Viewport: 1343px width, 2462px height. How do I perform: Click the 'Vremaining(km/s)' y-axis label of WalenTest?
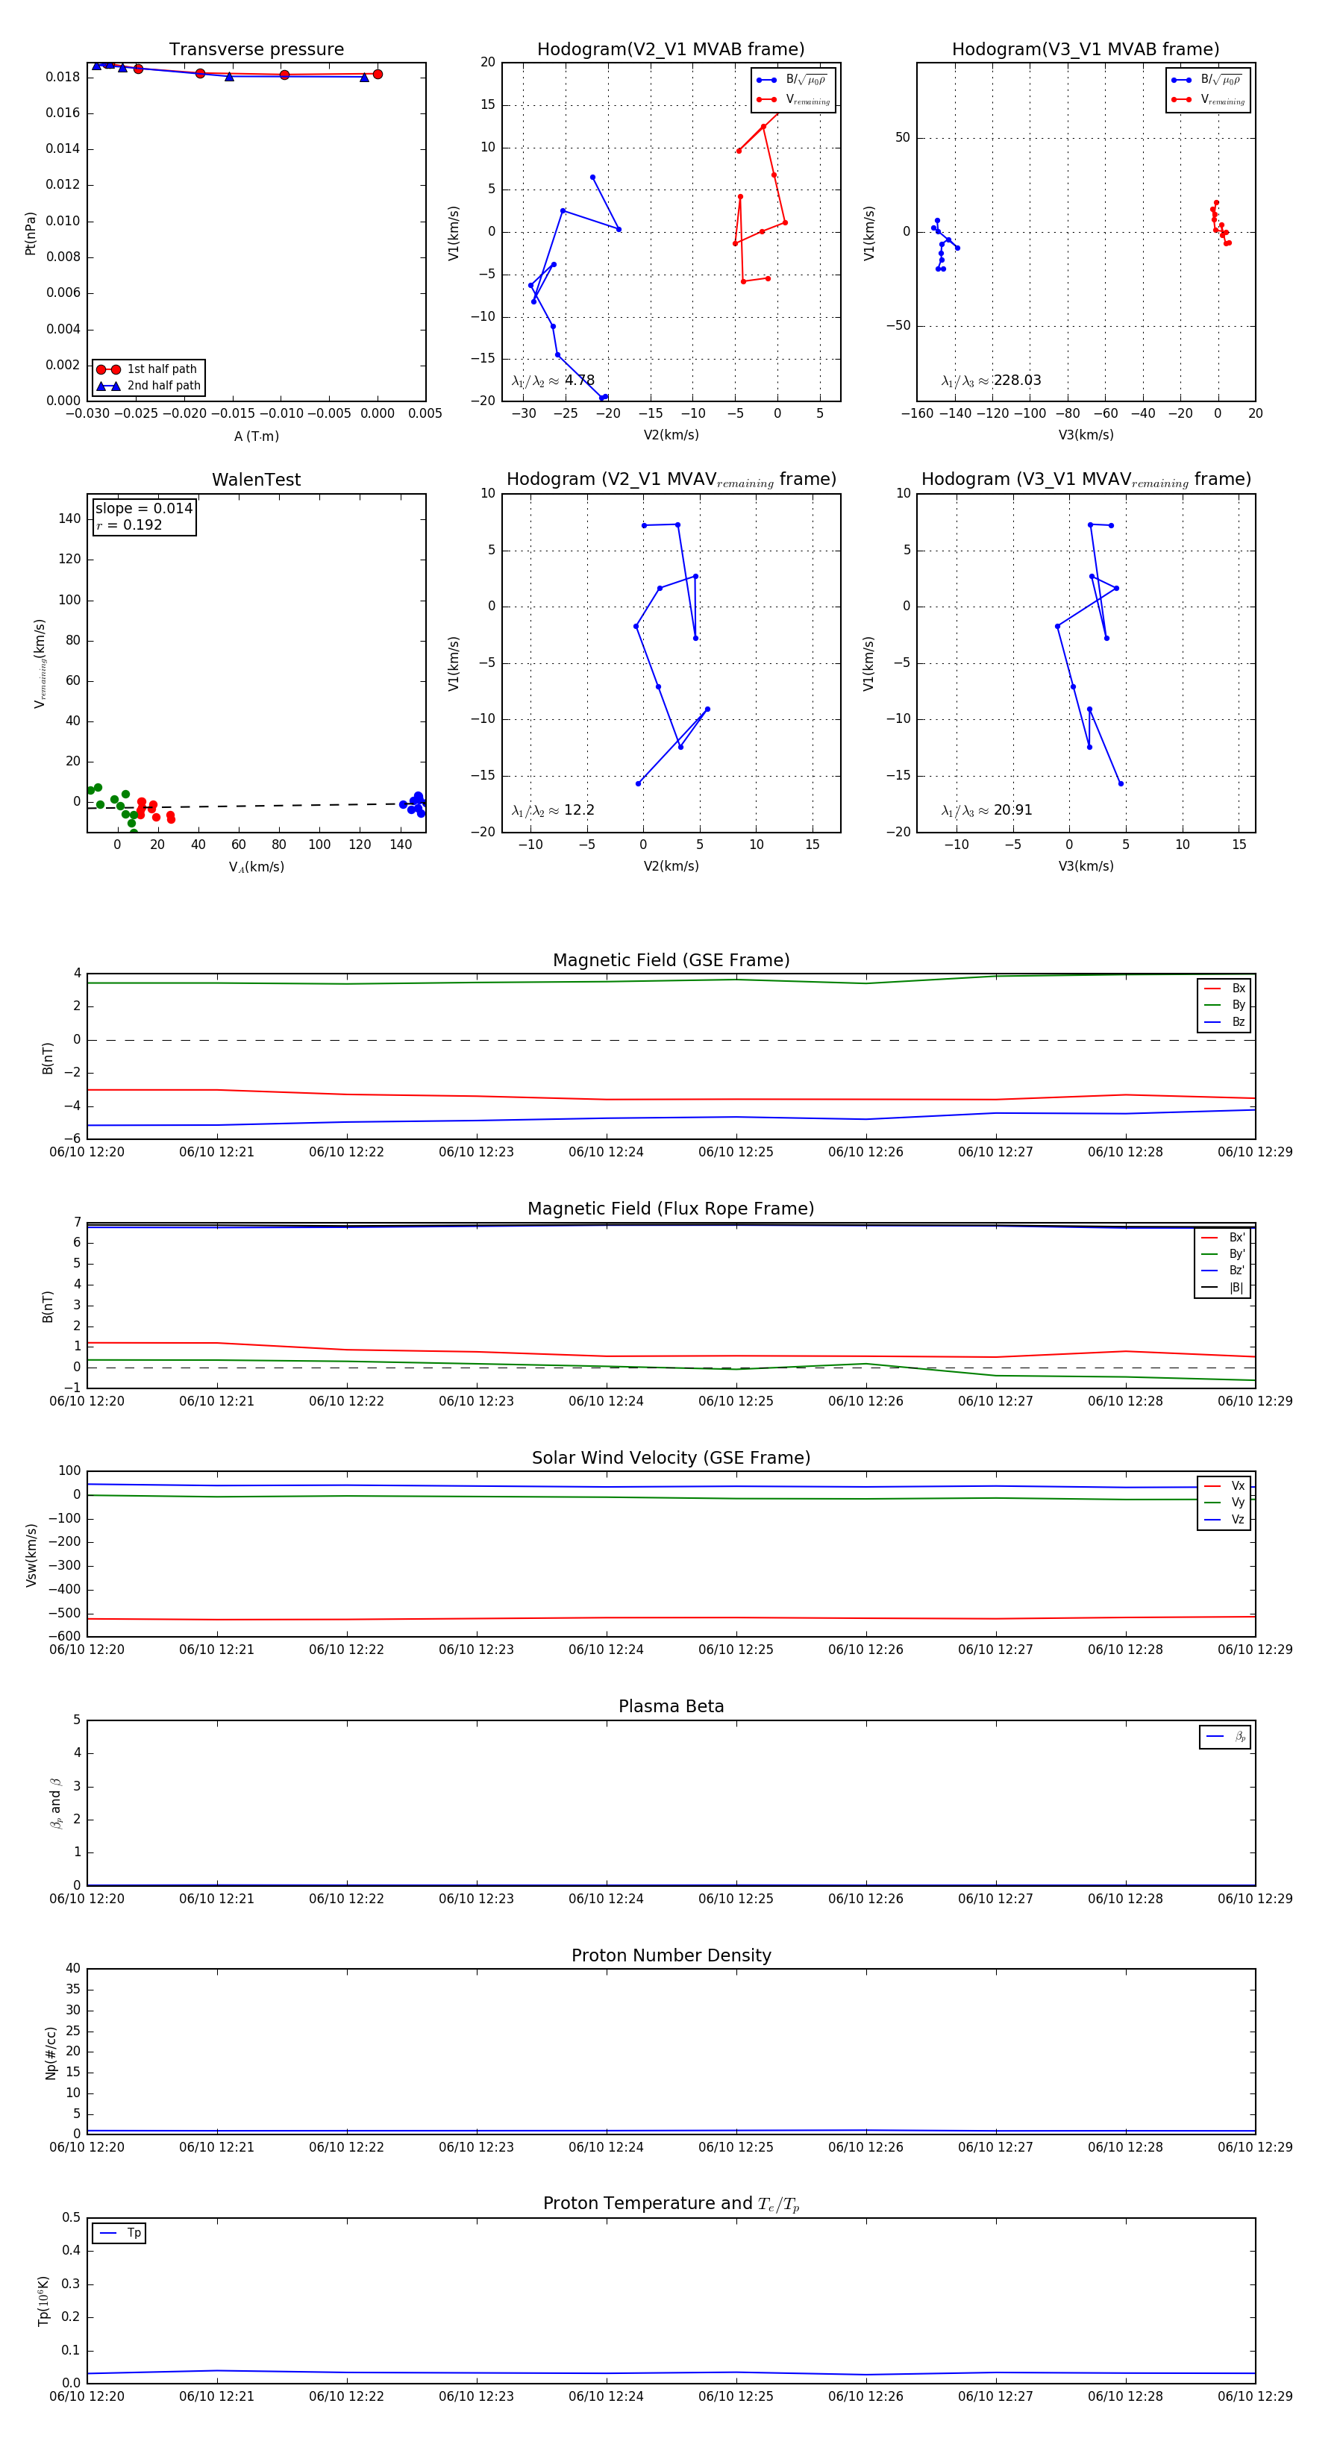(x=40, y=663)
